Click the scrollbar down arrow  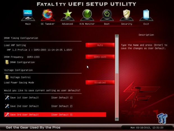117,119
